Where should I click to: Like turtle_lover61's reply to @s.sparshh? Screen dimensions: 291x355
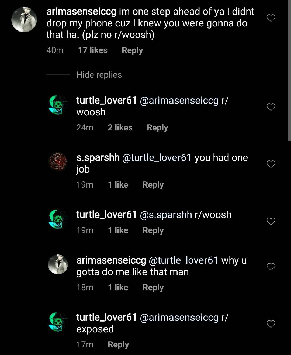(271, 221)
